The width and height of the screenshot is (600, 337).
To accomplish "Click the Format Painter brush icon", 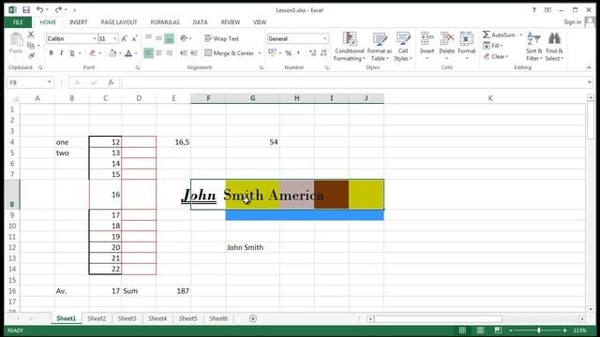I will tap(31, 56).
